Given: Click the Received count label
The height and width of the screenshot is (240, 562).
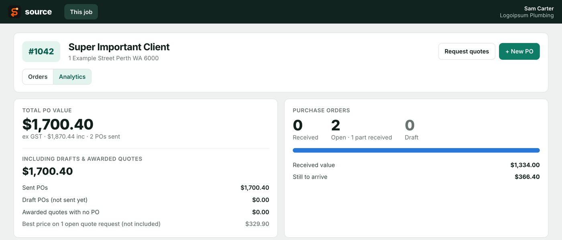Looking at the screenshot, I should [x=305, y=137].
